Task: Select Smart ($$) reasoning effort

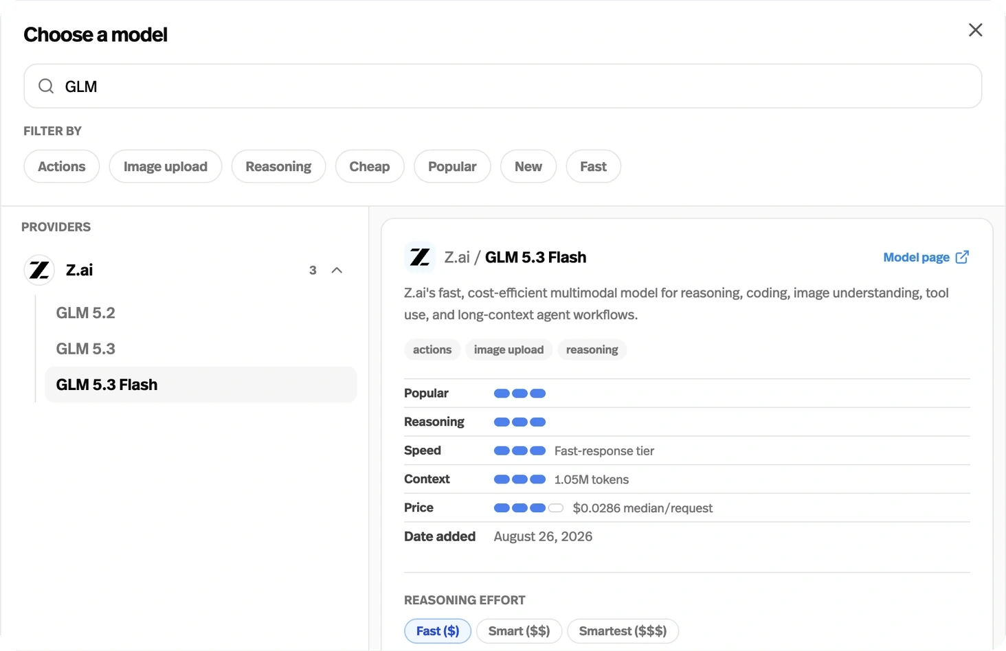Action: [519, 631]
